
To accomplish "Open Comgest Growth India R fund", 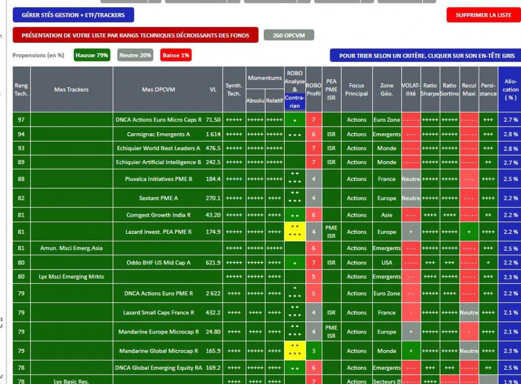I will point(158,215).
